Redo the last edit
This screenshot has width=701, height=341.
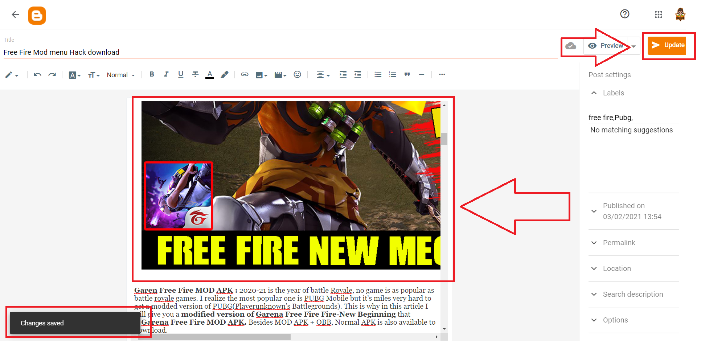pos(52,75)
